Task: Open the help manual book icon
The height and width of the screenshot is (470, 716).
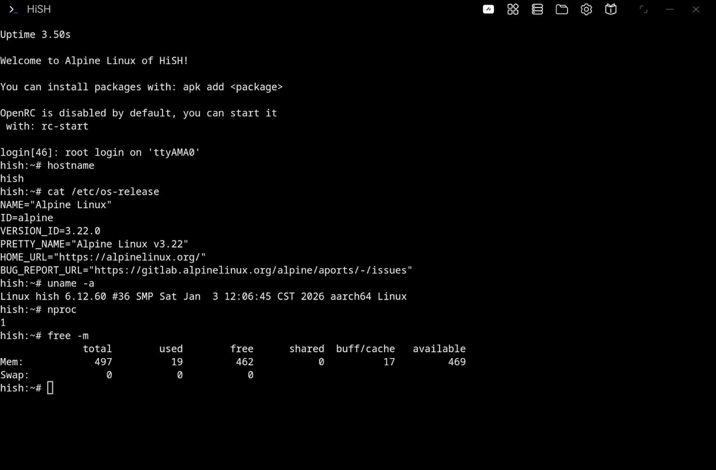Action: point(611,9)
